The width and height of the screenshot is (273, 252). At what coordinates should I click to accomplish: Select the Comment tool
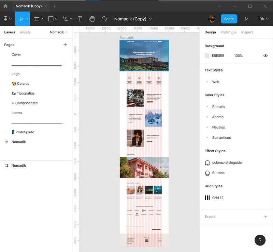[104, 19]
